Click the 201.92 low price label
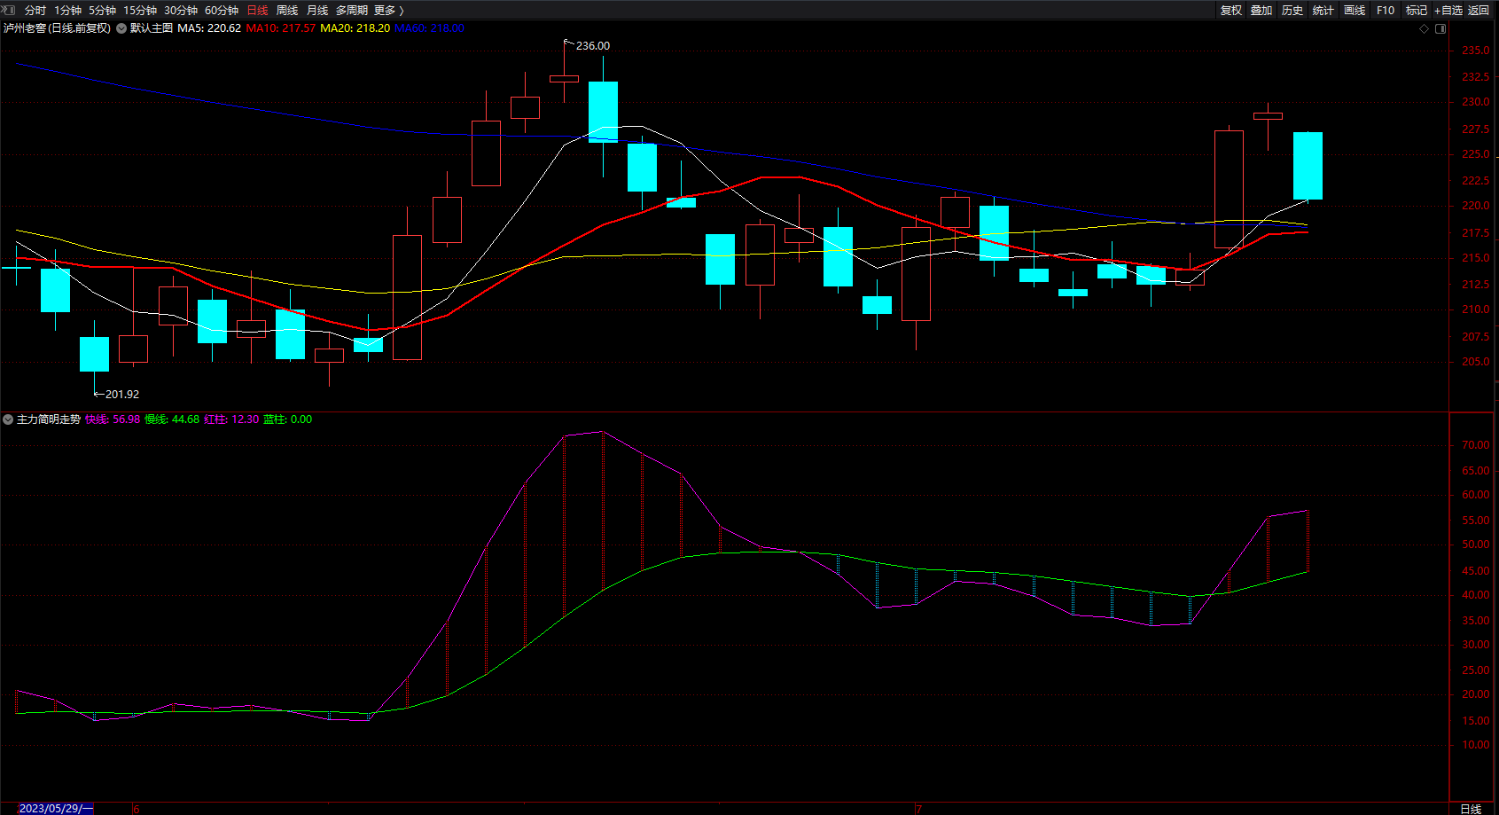1499x815 pixels. [122, 395]
